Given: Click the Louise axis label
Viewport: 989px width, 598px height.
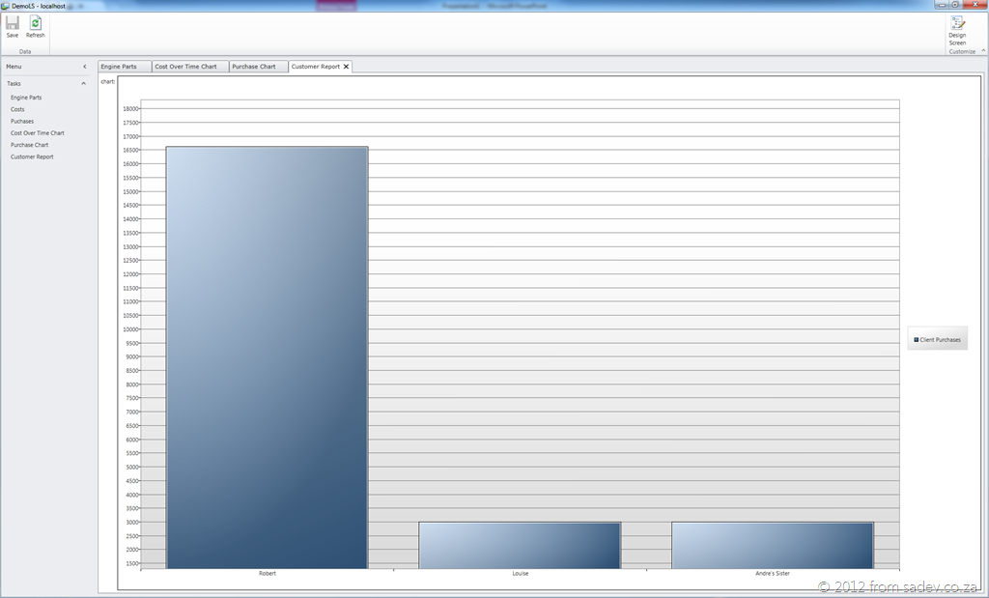Looking at the screenshot, I should [x=521, y=574].
